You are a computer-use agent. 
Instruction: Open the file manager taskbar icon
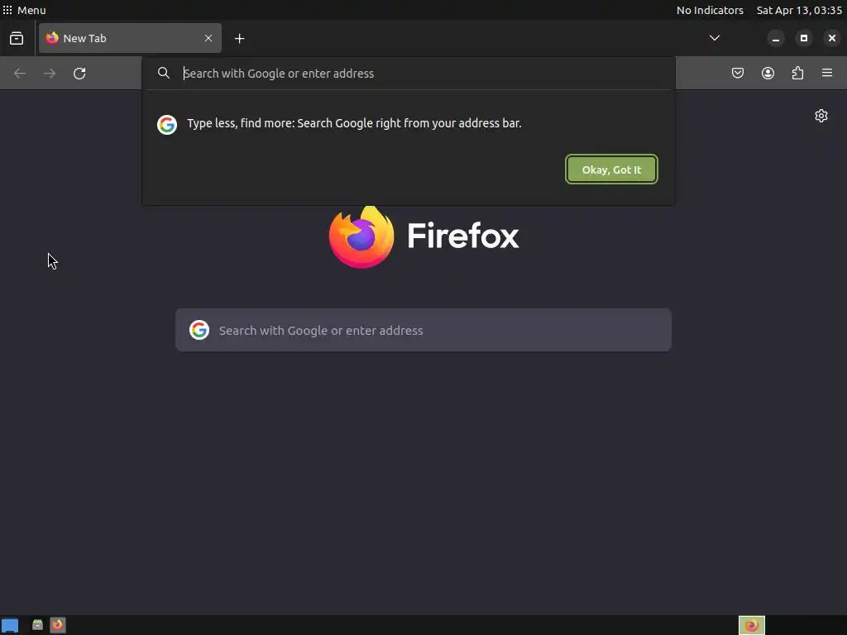[37, 625]
